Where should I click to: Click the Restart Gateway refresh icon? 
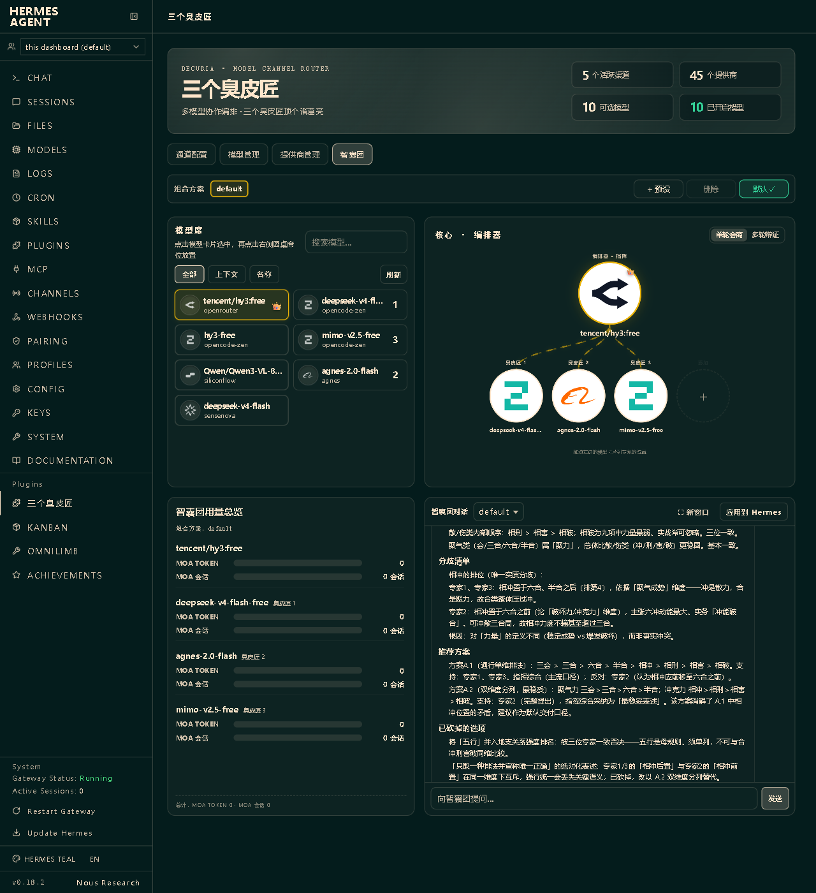(x=17, y=811)
